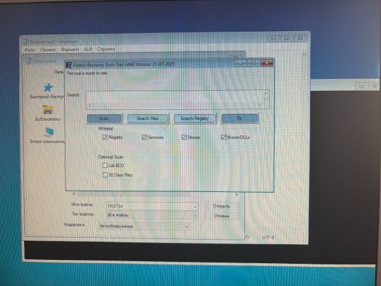Click the Notepad vertical scrollbar up arrow
Screen dimensions: 381x286
pos(304,54)
